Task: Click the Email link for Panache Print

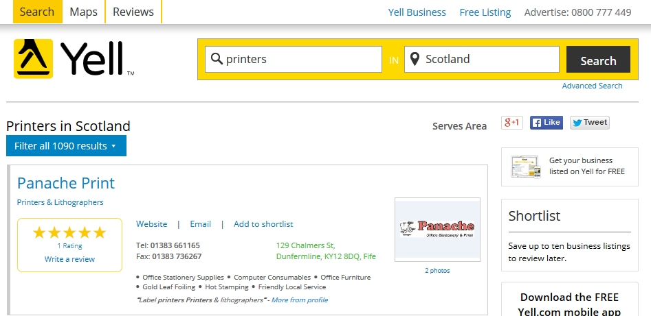Action: point(201,224)
